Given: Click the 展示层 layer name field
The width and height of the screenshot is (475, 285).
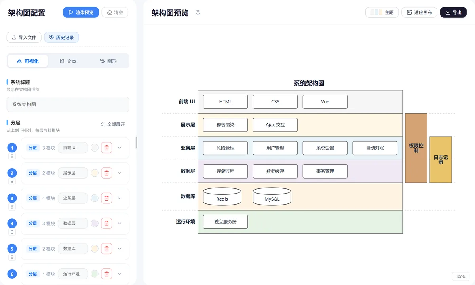Looking at the screenshot, I should [x=73, y=173].
